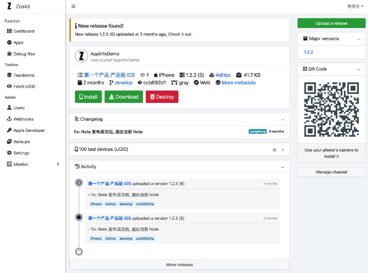Click the AppInfoDemo app icon
This screenshot has width=368, height=273.
click(x=81, y=56)
